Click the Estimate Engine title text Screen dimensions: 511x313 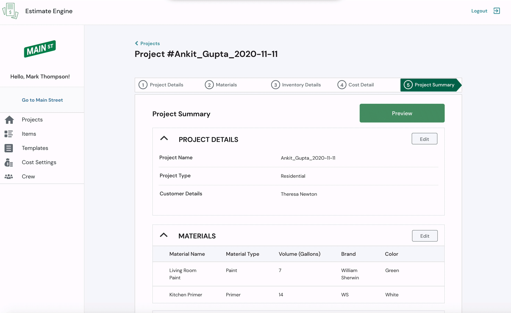[49, 11]
